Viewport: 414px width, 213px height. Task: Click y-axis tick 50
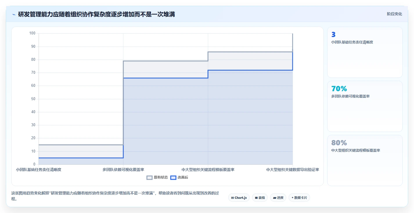pyautogui.click(x=33, y=99)
